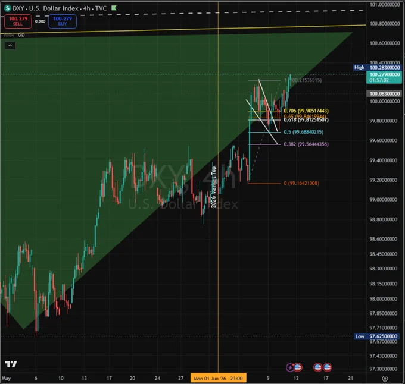This screenshot has width=405, height=384.
Task: Click the 101.00000000 price axis label
Action: click(385, 4)
